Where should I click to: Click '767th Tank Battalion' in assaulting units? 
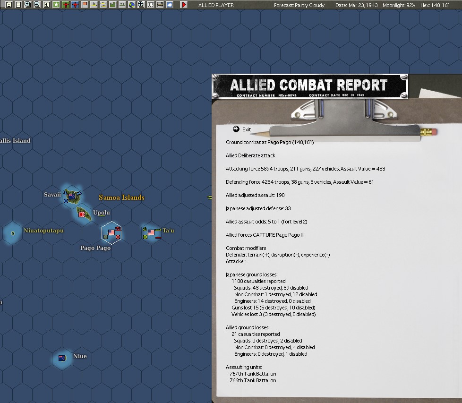[x=253, y=374]
